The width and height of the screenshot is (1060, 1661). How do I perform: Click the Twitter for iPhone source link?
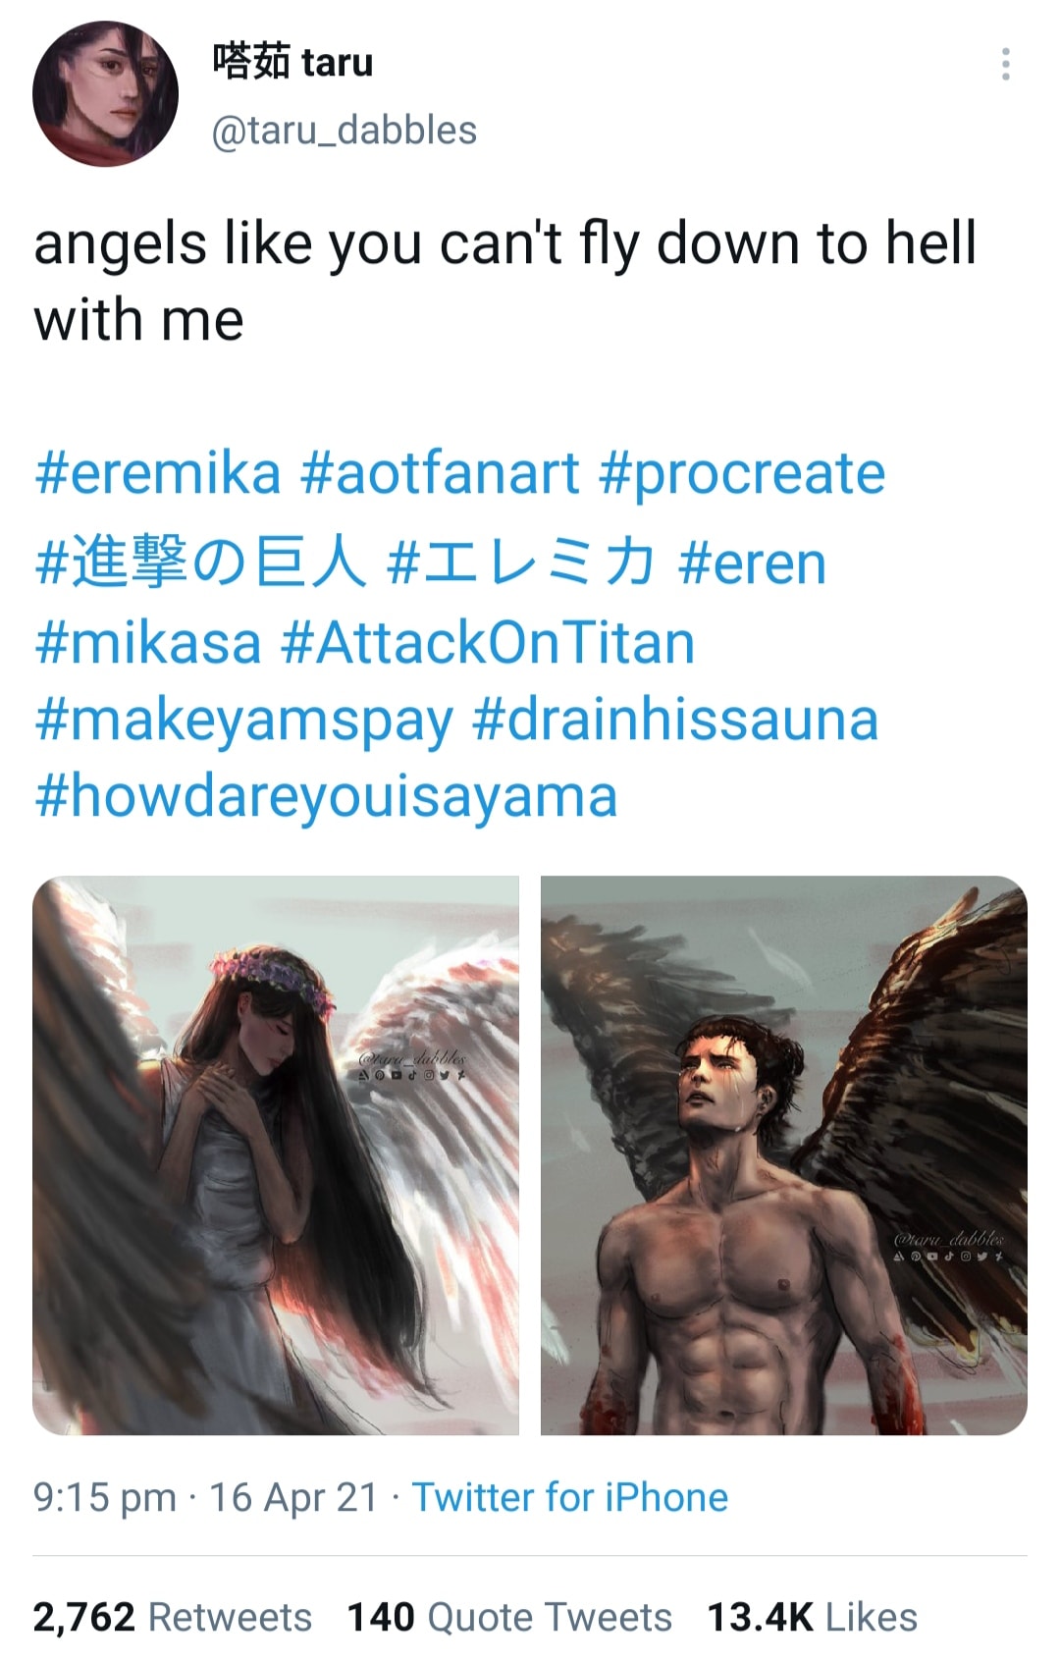(570, 1498)
